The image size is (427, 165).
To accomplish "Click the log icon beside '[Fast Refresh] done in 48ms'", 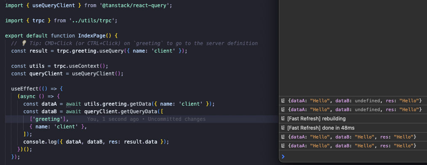I will click(283, 128).
